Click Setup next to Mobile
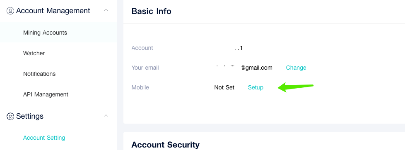 (x=256, y=87)
